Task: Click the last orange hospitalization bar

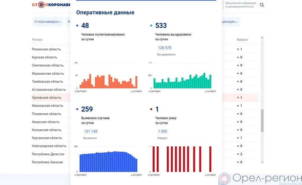Action: [x=136, y=82]
